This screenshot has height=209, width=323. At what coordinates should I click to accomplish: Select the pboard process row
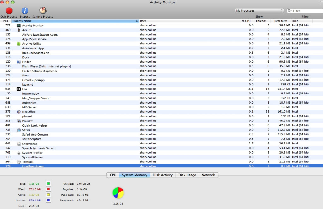coord(162,116)
